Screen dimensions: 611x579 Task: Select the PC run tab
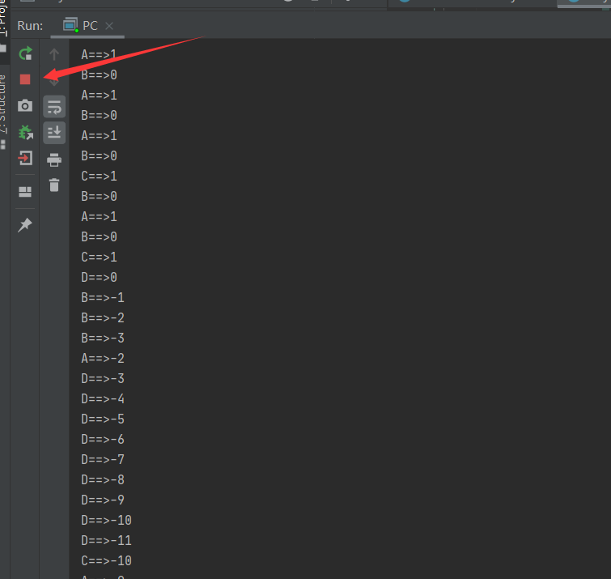tap(80, 26)
